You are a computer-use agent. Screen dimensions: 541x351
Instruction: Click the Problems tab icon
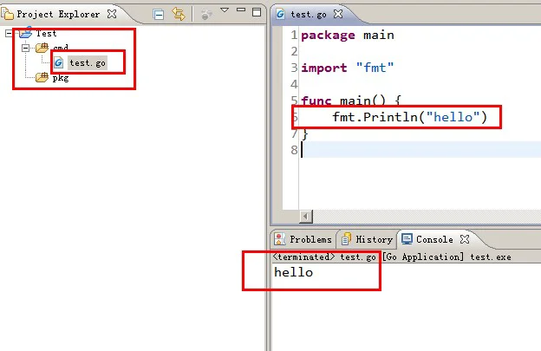(x=280, y=239)
